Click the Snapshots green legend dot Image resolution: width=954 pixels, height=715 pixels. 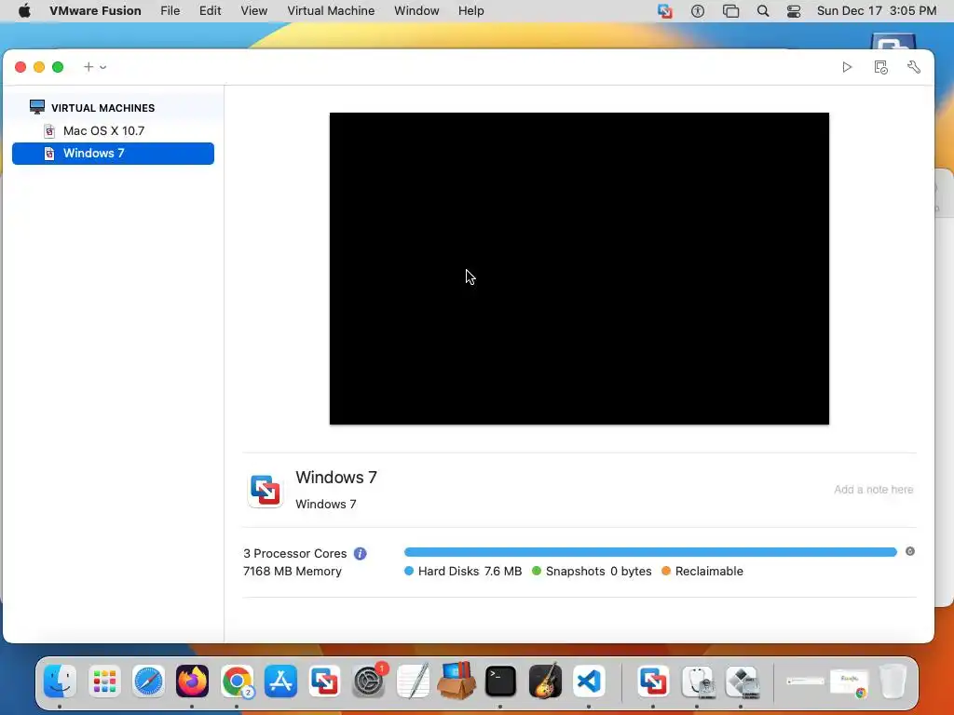pyautogui.click(x=537, y=571)
